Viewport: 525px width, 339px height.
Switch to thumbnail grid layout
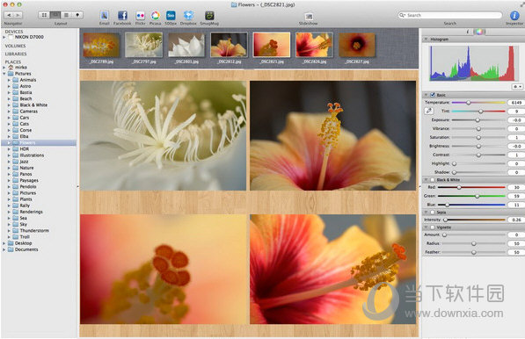pyautogui.click(x=44, y=15)
